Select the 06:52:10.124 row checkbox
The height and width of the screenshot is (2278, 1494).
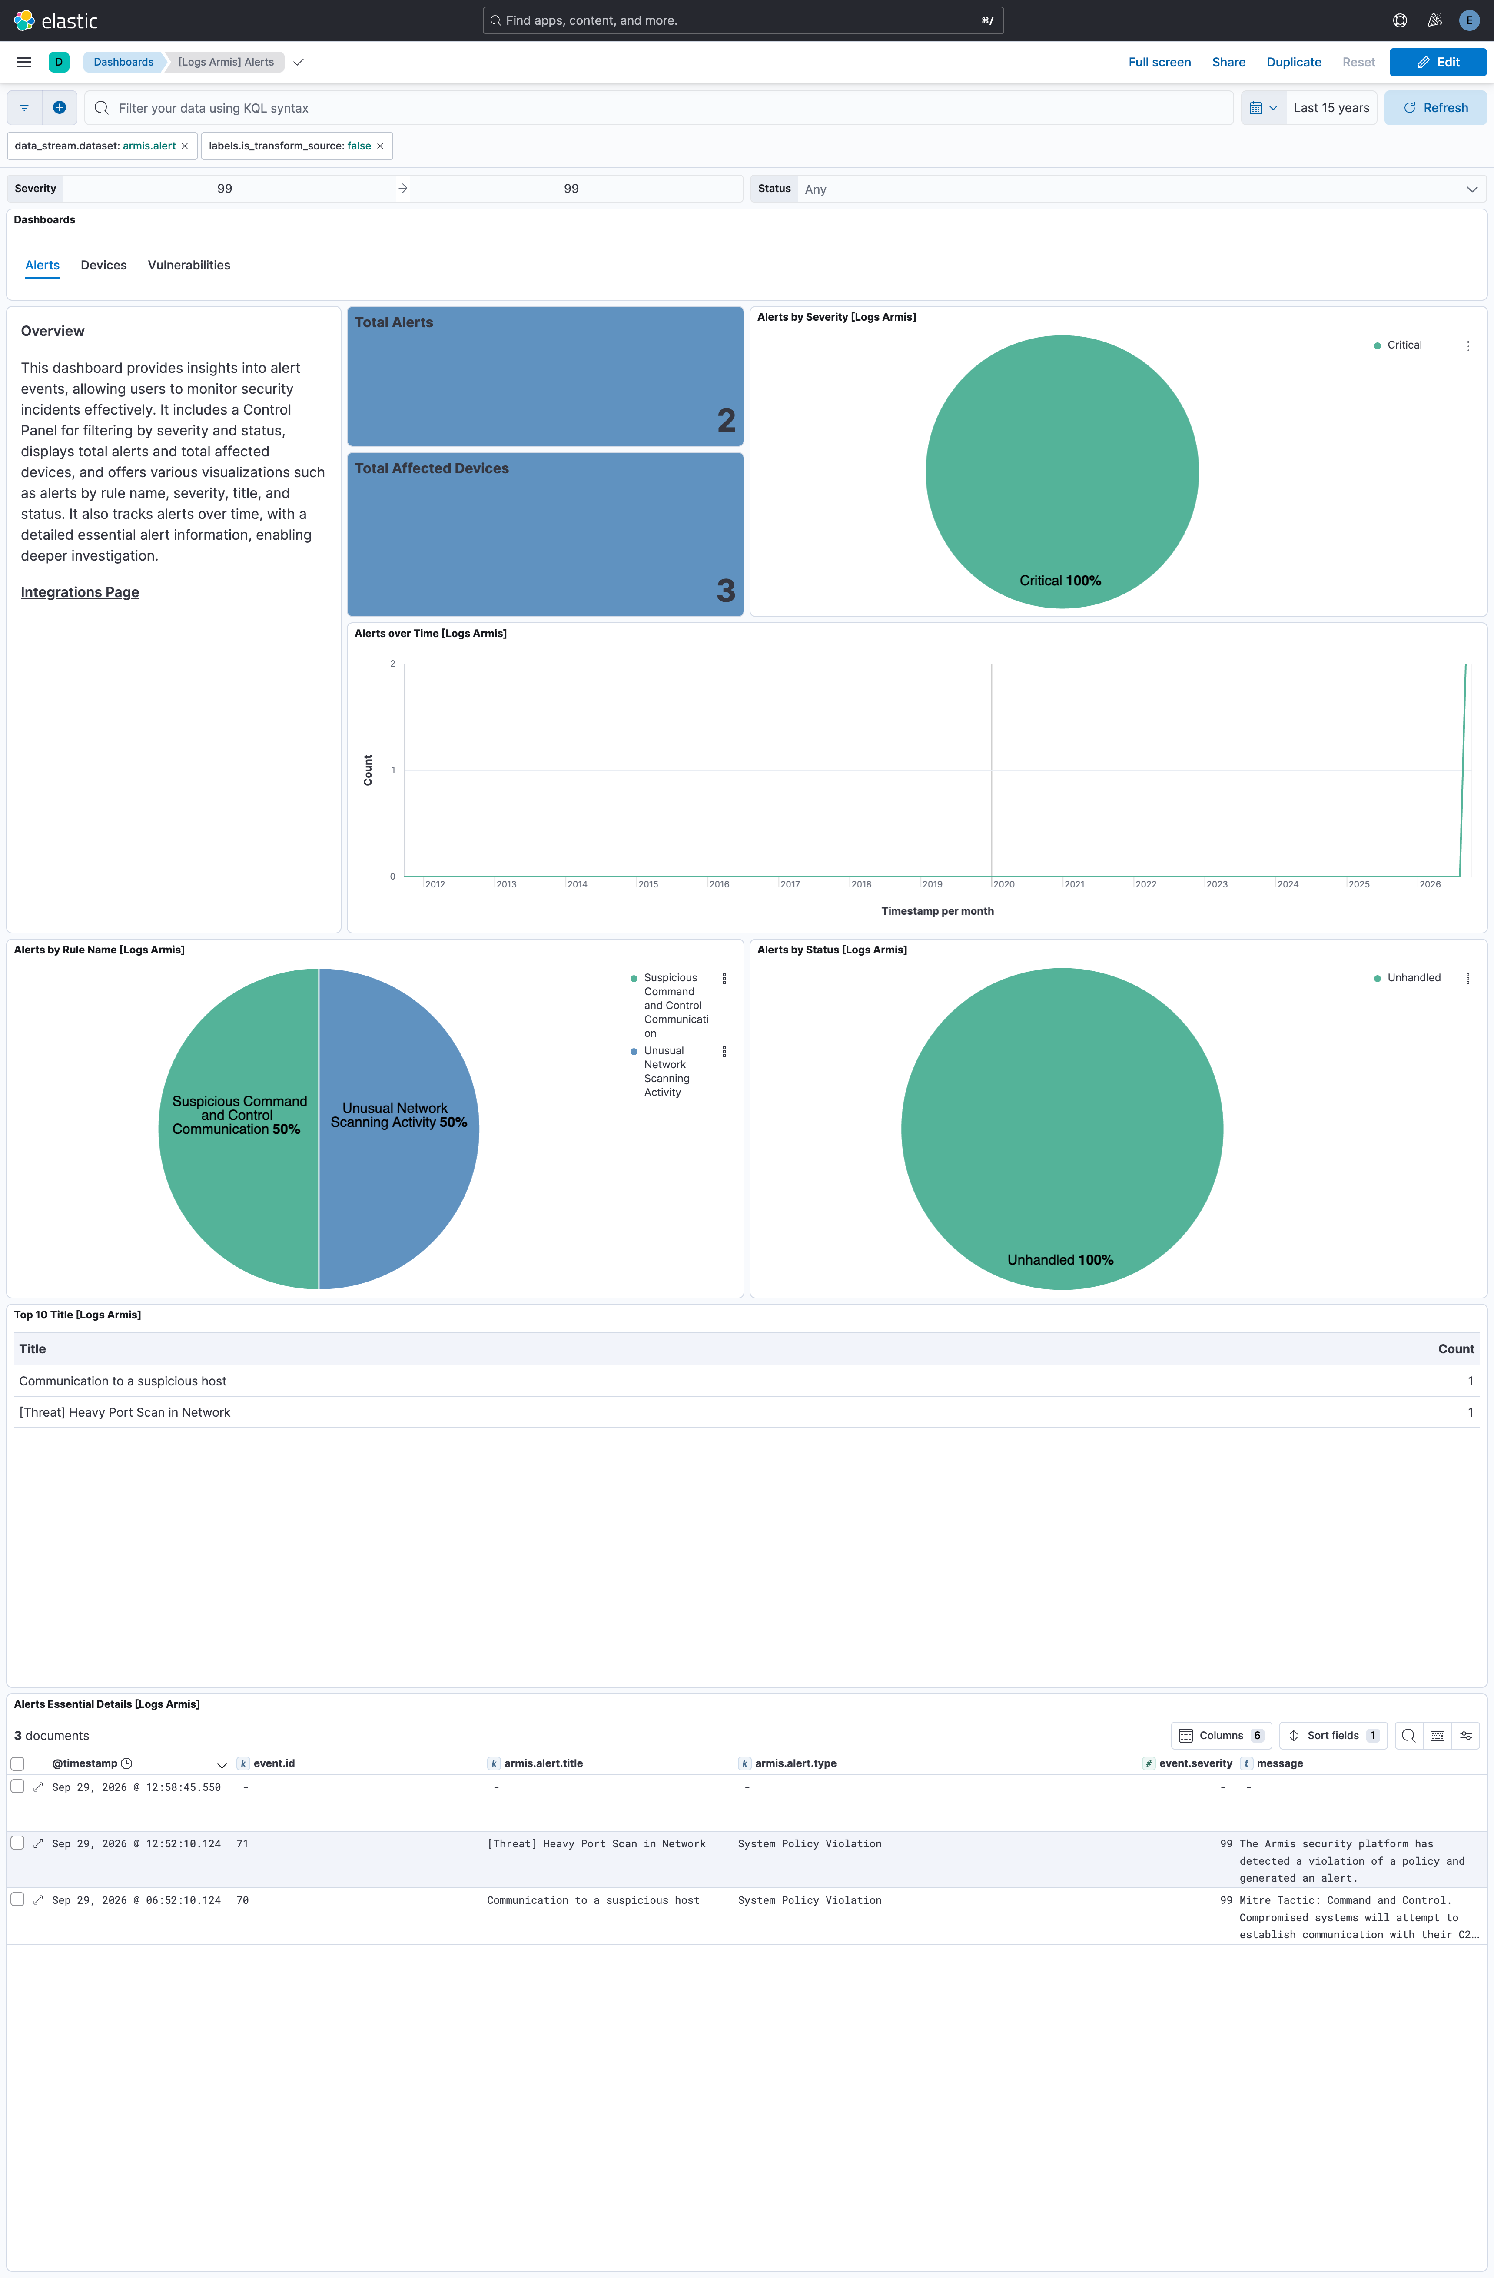click(x=17, y=1899)
